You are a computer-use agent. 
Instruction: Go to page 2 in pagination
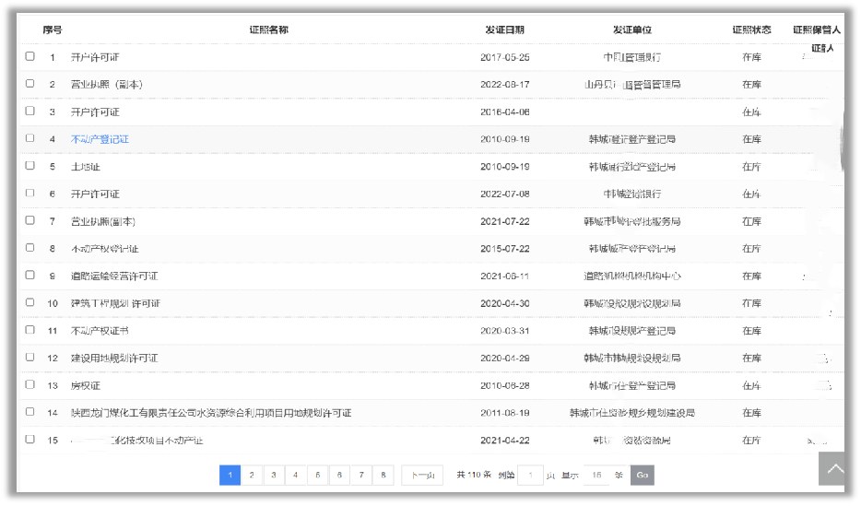coord(252,475)
